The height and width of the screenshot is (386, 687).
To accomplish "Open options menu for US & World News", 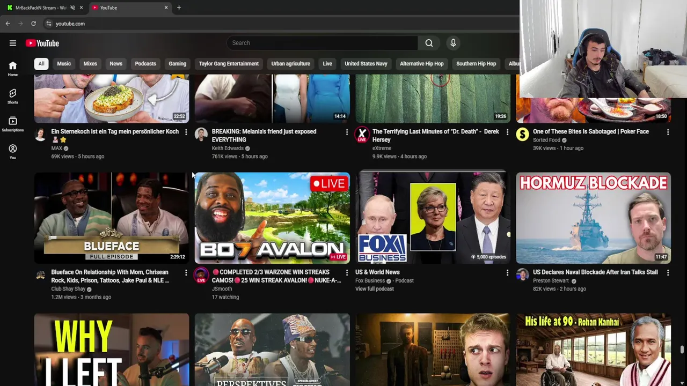I will 507,273.
